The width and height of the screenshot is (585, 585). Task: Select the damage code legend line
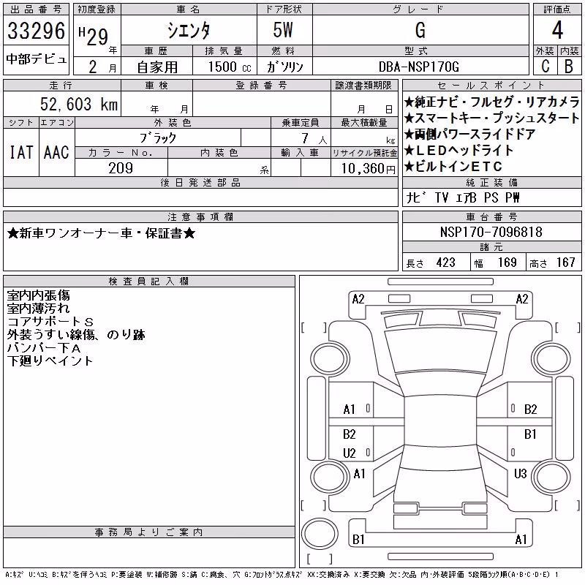pos(282,575)
